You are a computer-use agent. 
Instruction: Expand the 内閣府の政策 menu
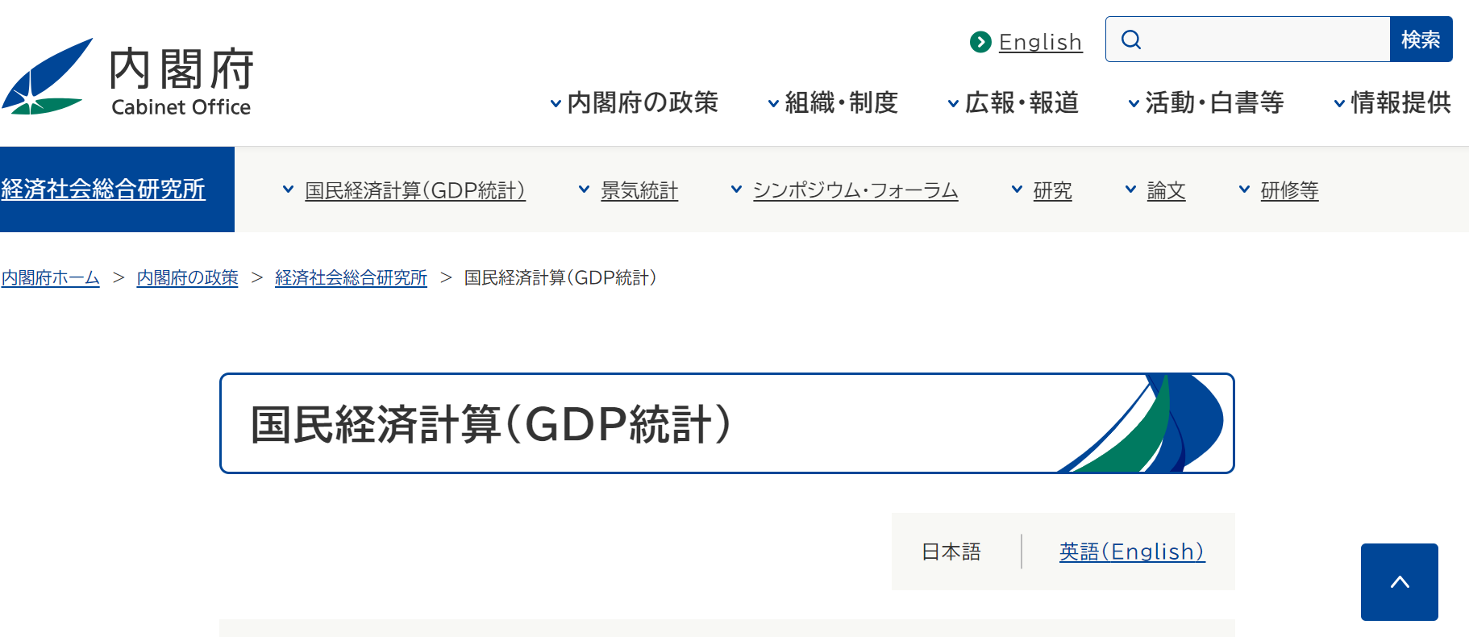pos(634,103)
